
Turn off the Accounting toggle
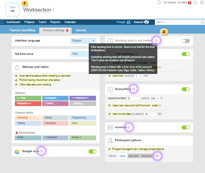click(x=186, y=89)
